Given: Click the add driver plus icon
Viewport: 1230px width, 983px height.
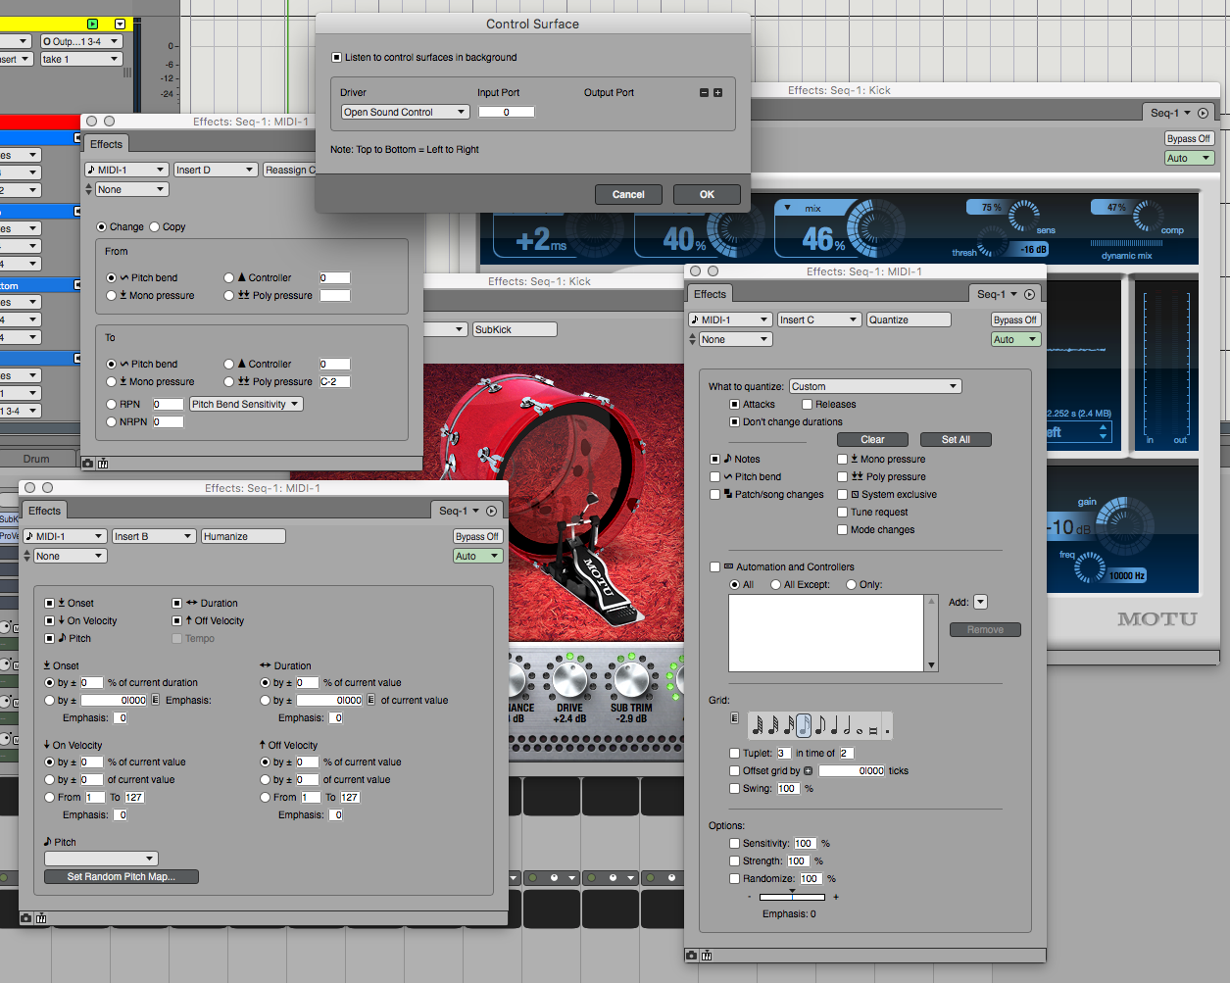Looking at the screenshot, I should [x=717, y=93].
